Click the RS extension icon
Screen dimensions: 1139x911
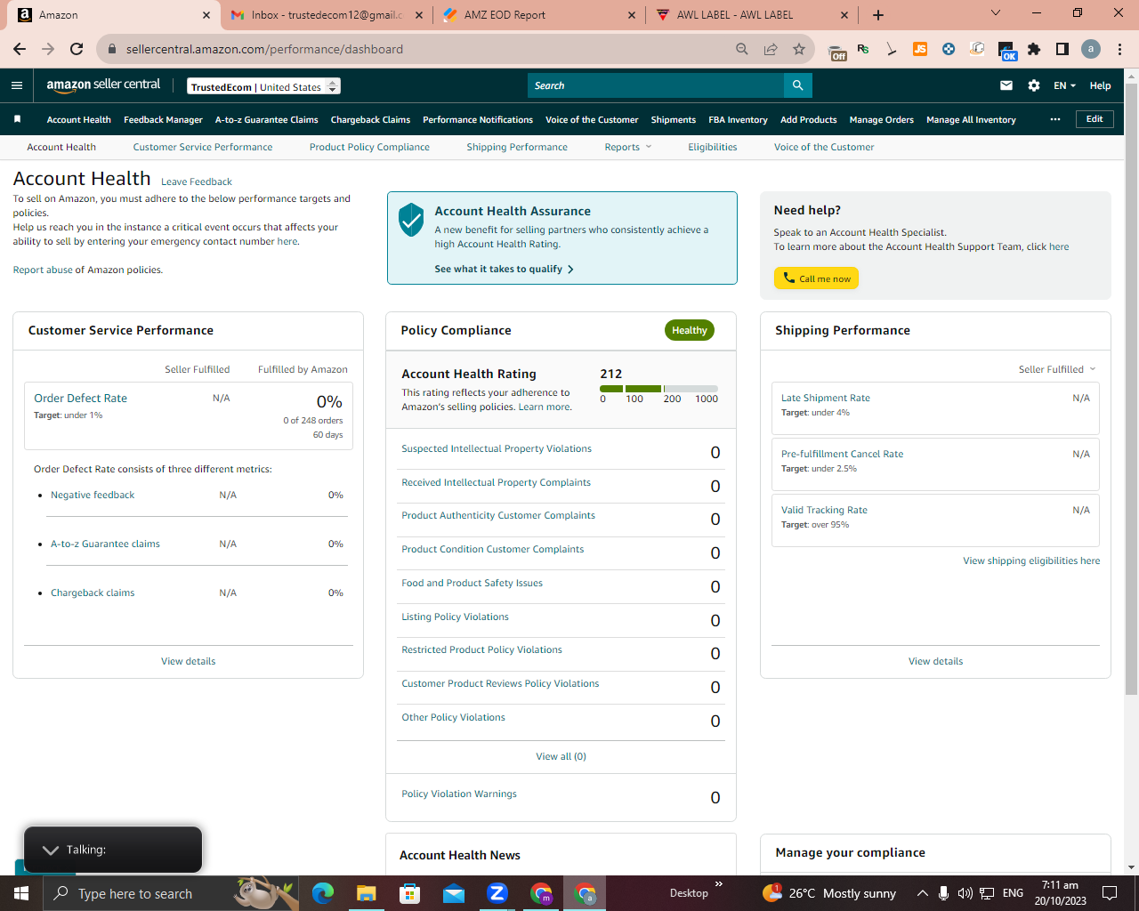pyautogui.click(x=863, y=49)
